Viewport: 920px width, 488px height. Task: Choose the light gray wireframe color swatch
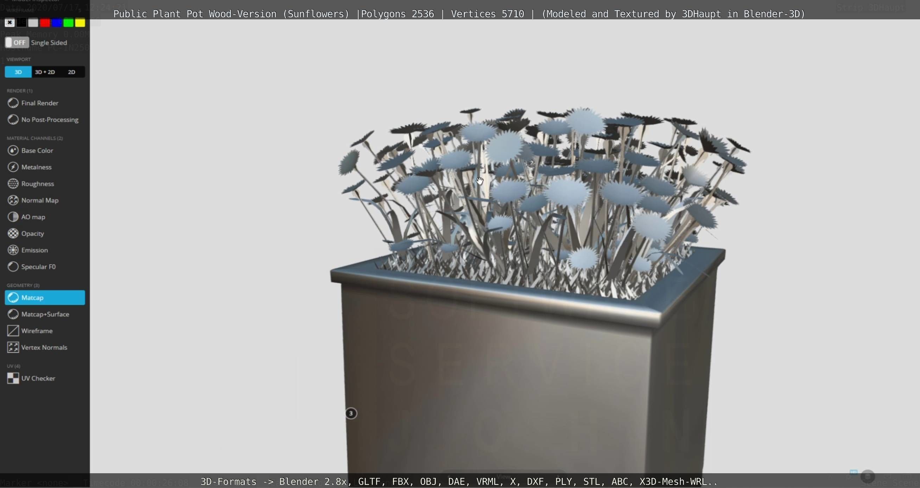point(33,23)
